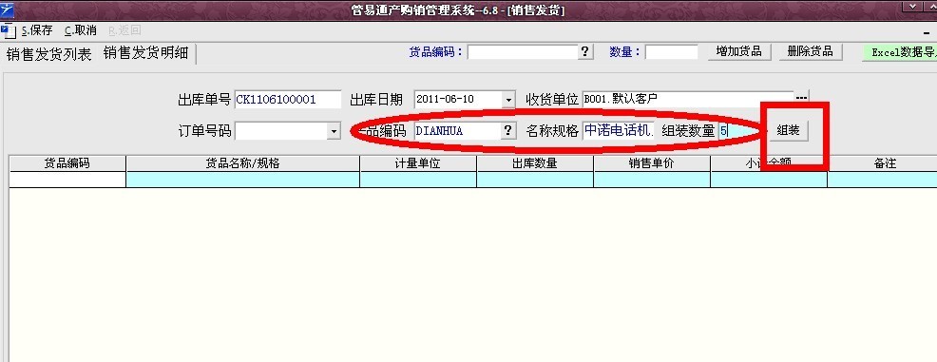Open lookup question mark beside 货品编码 field
Screen dimensions: 937x362
tap(585, 52)
